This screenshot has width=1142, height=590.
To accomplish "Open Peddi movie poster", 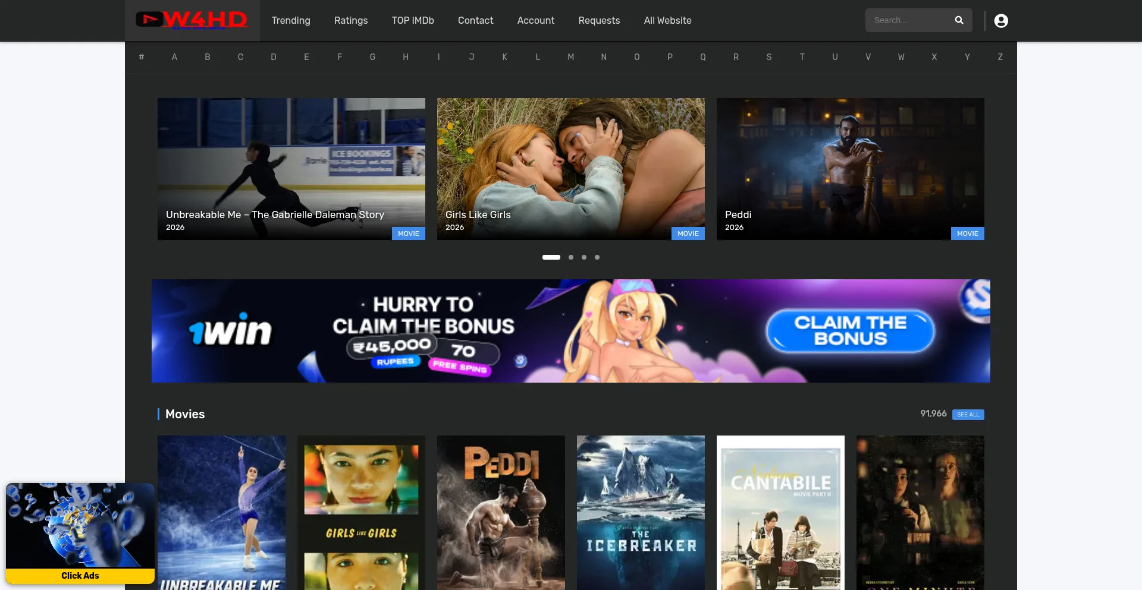I will (501, 513).
